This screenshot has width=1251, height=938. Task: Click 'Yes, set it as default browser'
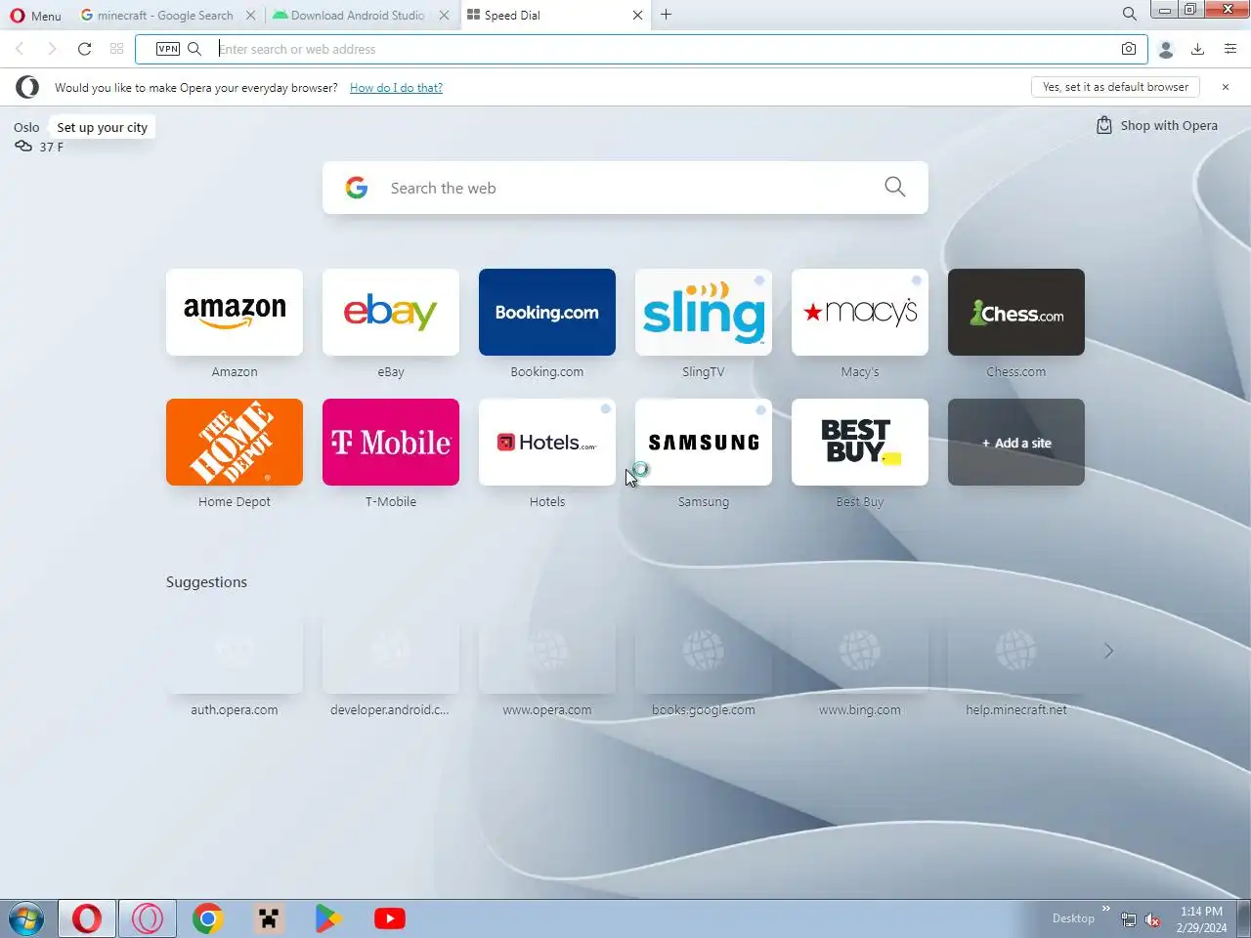pyautogui.click(x=1115, y=87)
